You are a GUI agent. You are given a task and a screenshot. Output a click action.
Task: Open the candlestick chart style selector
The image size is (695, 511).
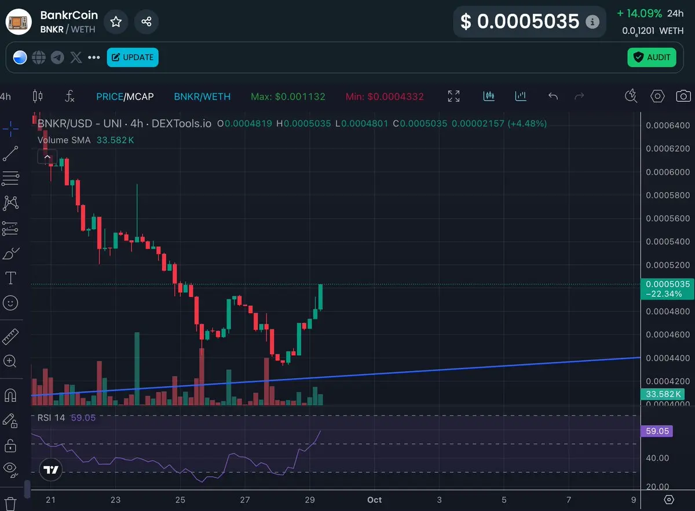coord(38,96)
